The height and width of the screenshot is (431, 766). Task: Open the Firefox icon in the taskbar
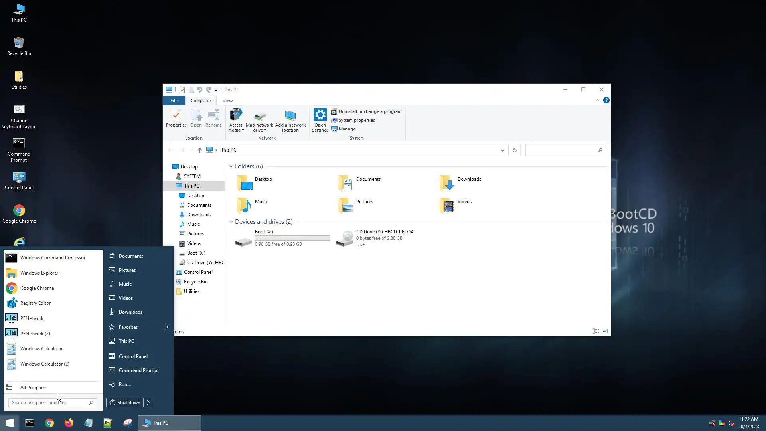click(69, 423)
